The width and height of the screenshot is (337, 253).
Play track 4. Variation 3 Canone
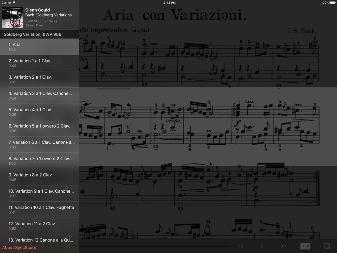click(x=39, y=96)
